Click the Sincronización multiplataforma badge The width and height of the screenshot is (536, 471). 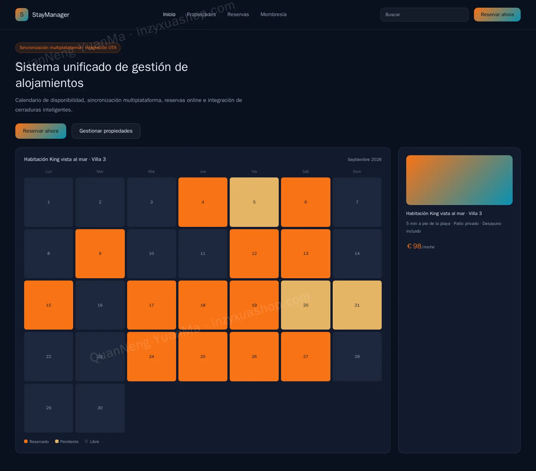click(x=68, y=48)
